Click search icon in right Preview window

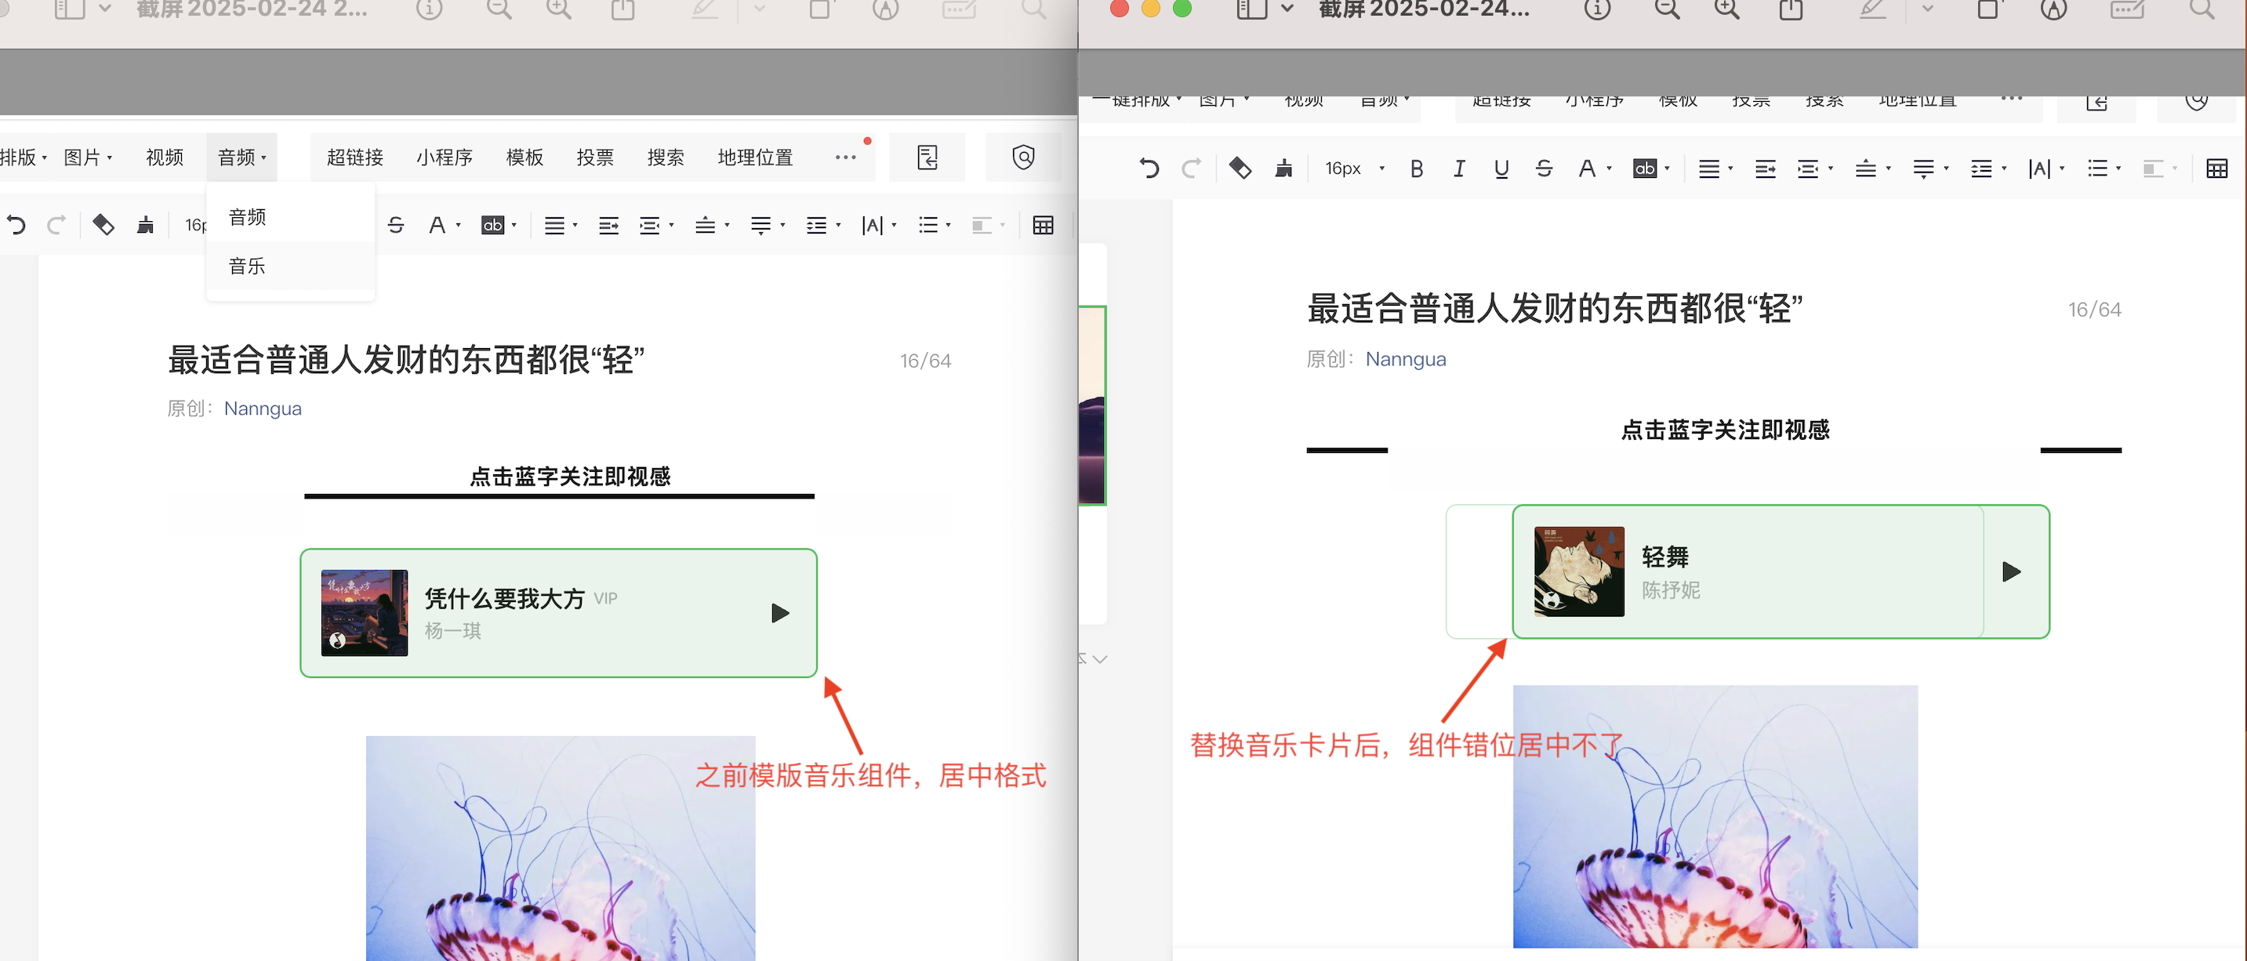[x=2202, y=9]
